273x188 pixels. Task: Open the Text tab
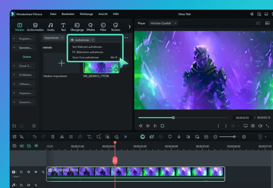(x=63, y=27)
